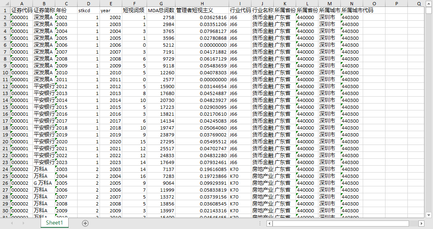Image resolution: width=433 pixels, height=229 pixels.
Task: Switch to the Sheet1 tab
Action: pyautogui.click(x=54, y=223)
